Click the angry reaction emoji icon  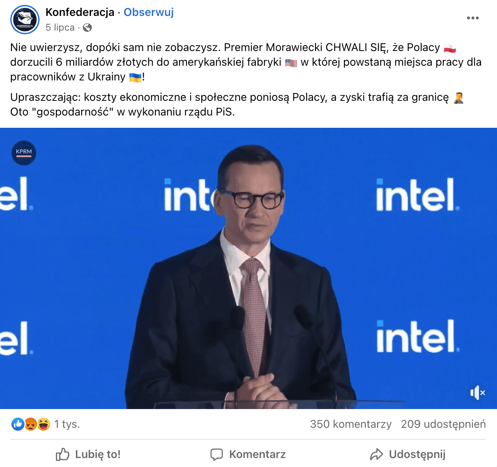(31, 424)
